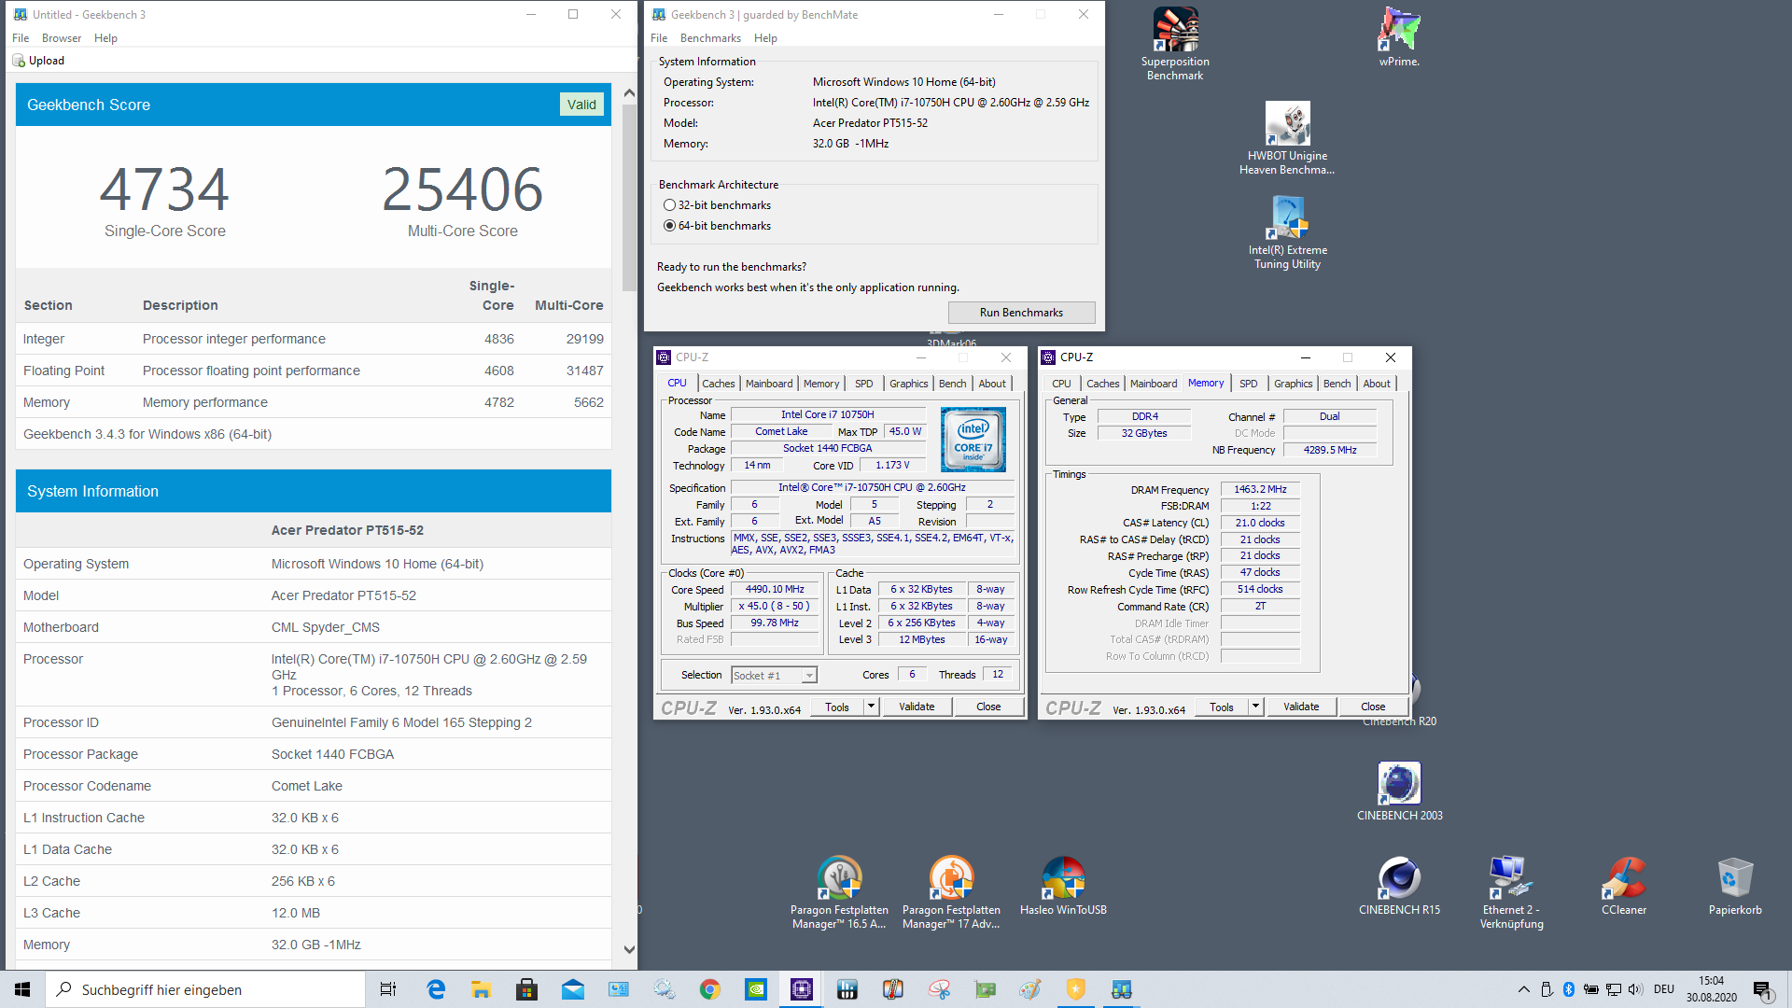Screen dimensions: 1792x1008
Task: Click the taskbar search box
Action: tap(205, 989)
